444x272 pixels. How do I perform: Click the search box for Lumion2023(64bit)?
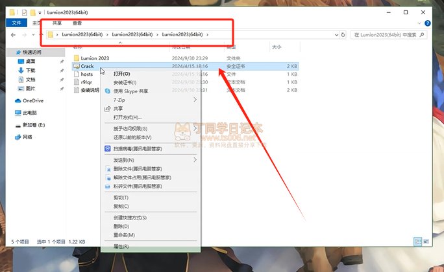coord(389,35)
